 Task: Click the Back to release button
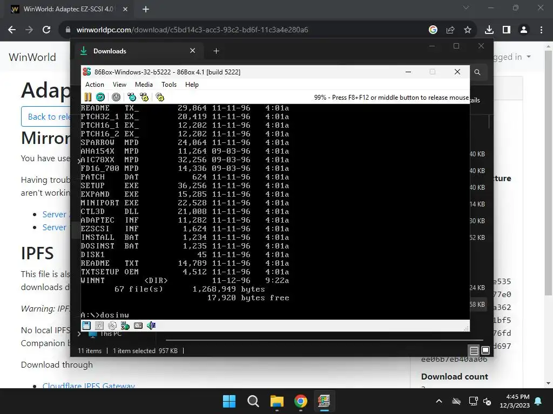(46, 116)
